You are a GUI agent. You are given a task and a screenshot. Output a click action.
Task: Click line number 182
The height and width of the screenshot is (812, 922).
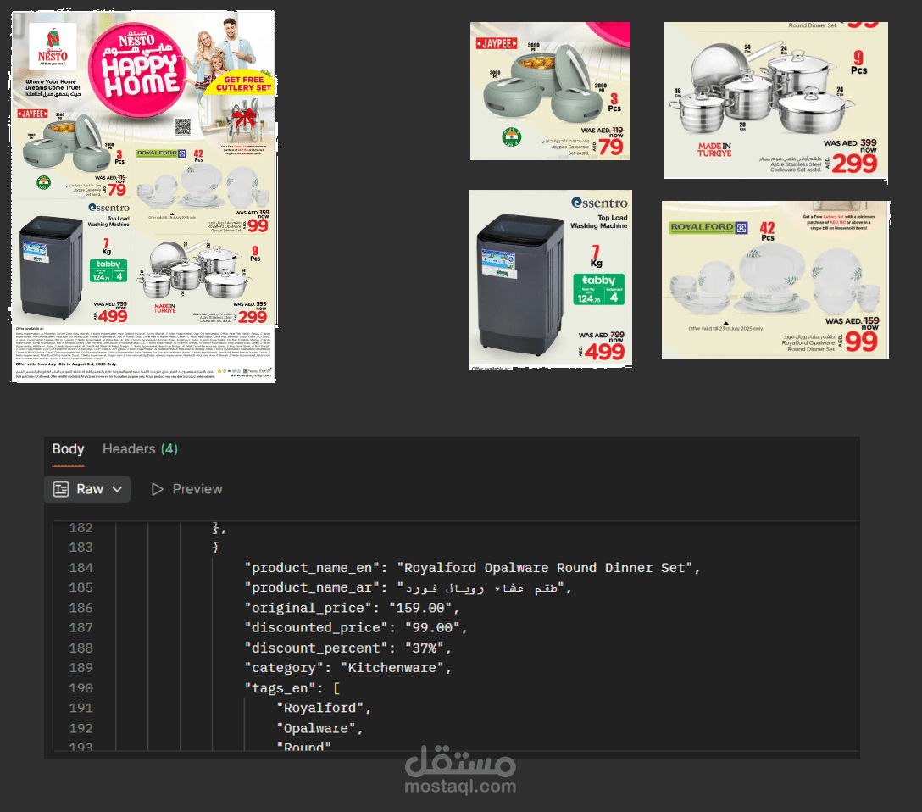(x=81, y=528)
